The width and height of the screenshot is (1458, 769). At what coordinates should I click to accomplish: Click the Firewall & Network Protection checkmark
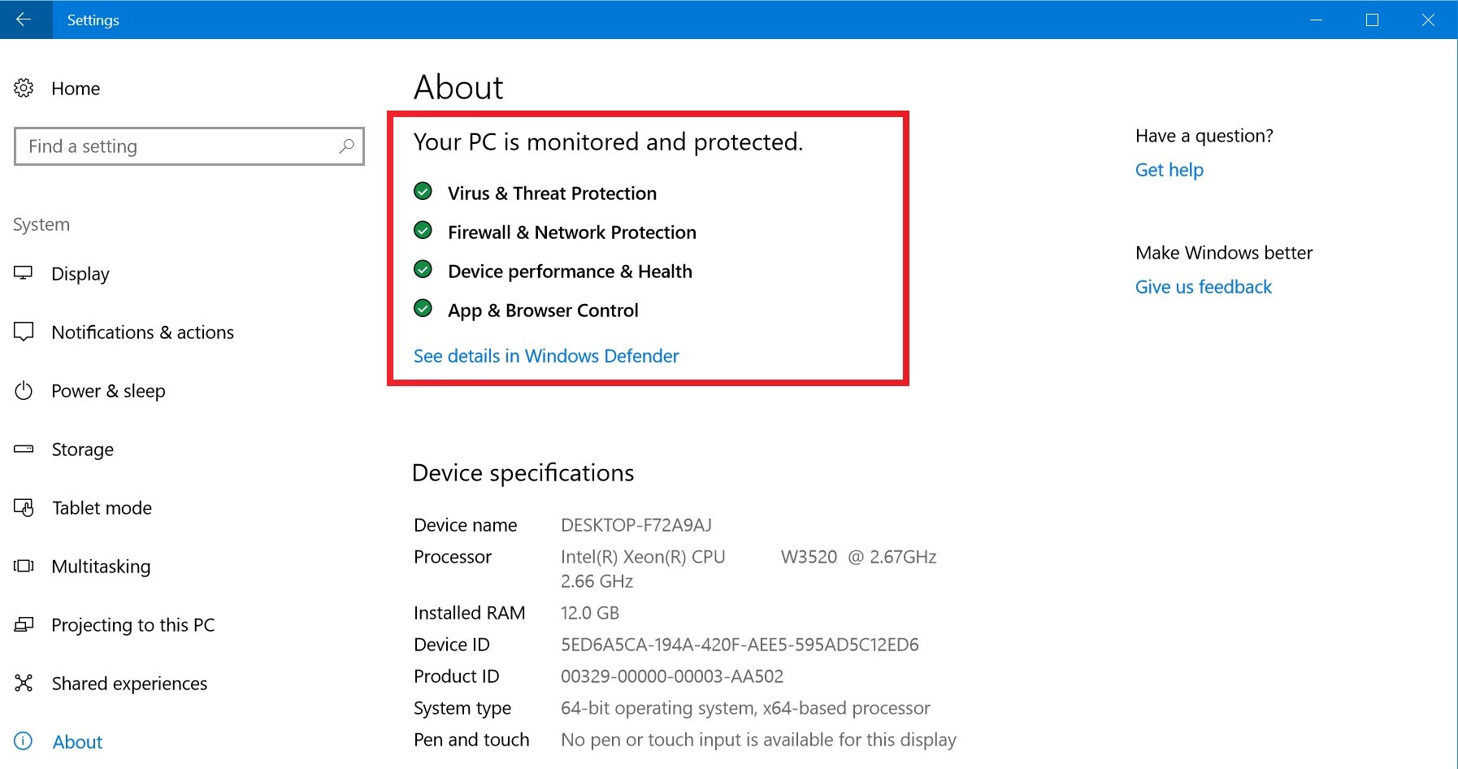tap(423, 231)
